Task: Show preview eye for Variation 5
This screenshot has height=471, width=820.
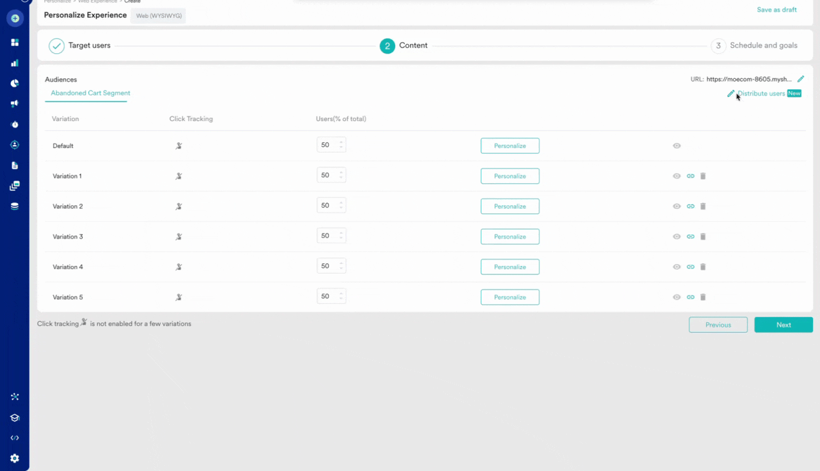Action: coord(676,297)
